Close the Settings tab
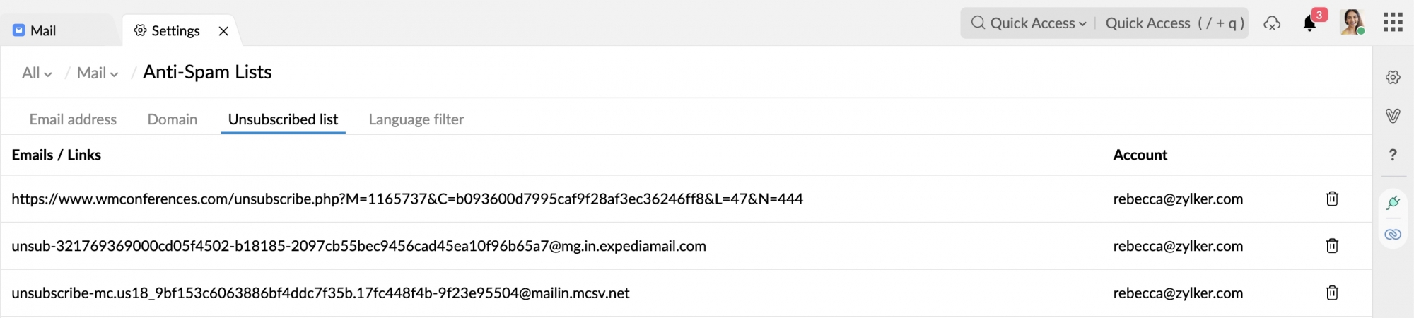Viewport: 1414px width, 318px height. (x=223, y=31)
